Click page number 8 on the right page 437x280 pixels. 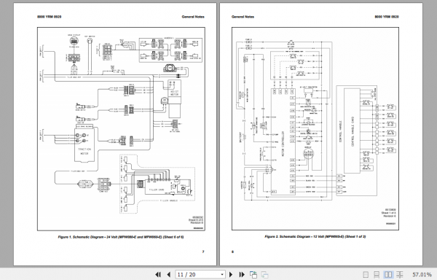tap(233, 252)
